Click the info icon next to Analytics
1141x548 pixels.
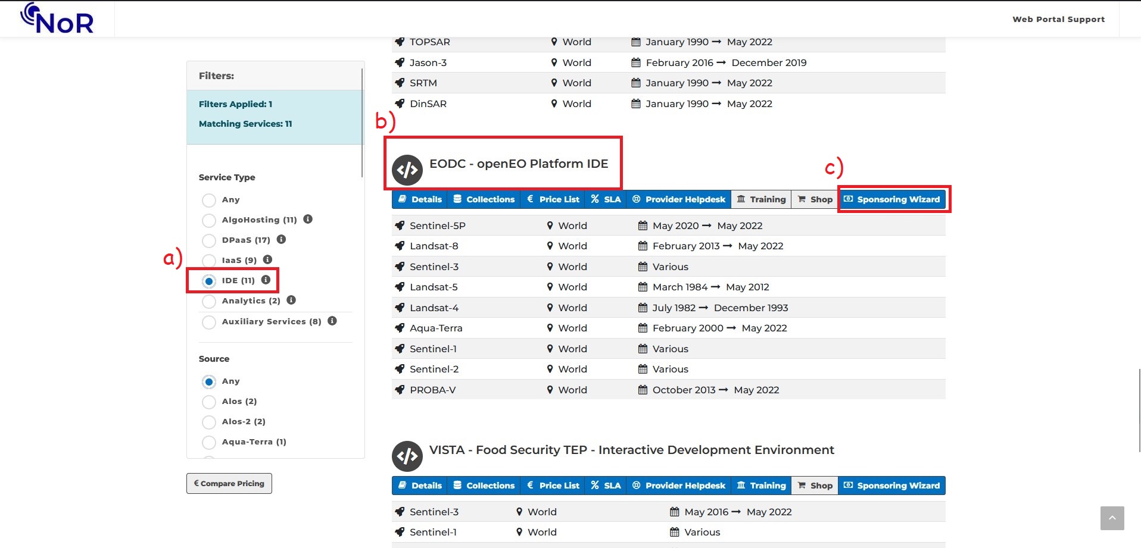coord(291,300)
